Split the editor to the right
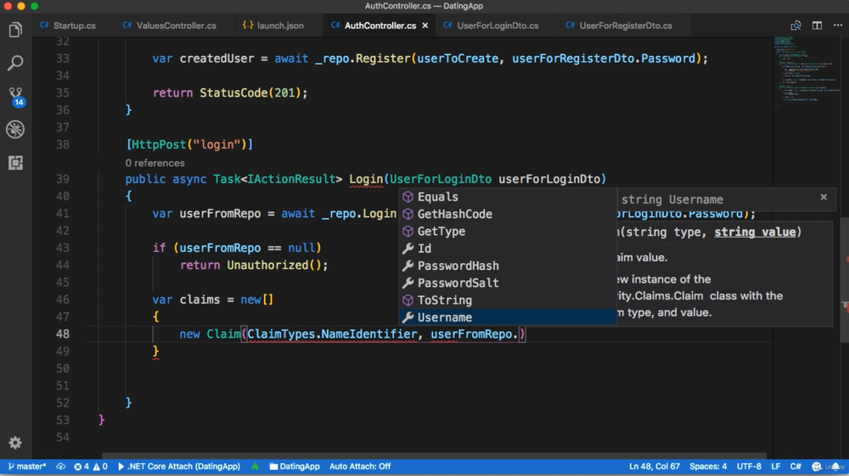Image resolution: width=849 pixels, height=476 pixels. click(817, 25)
